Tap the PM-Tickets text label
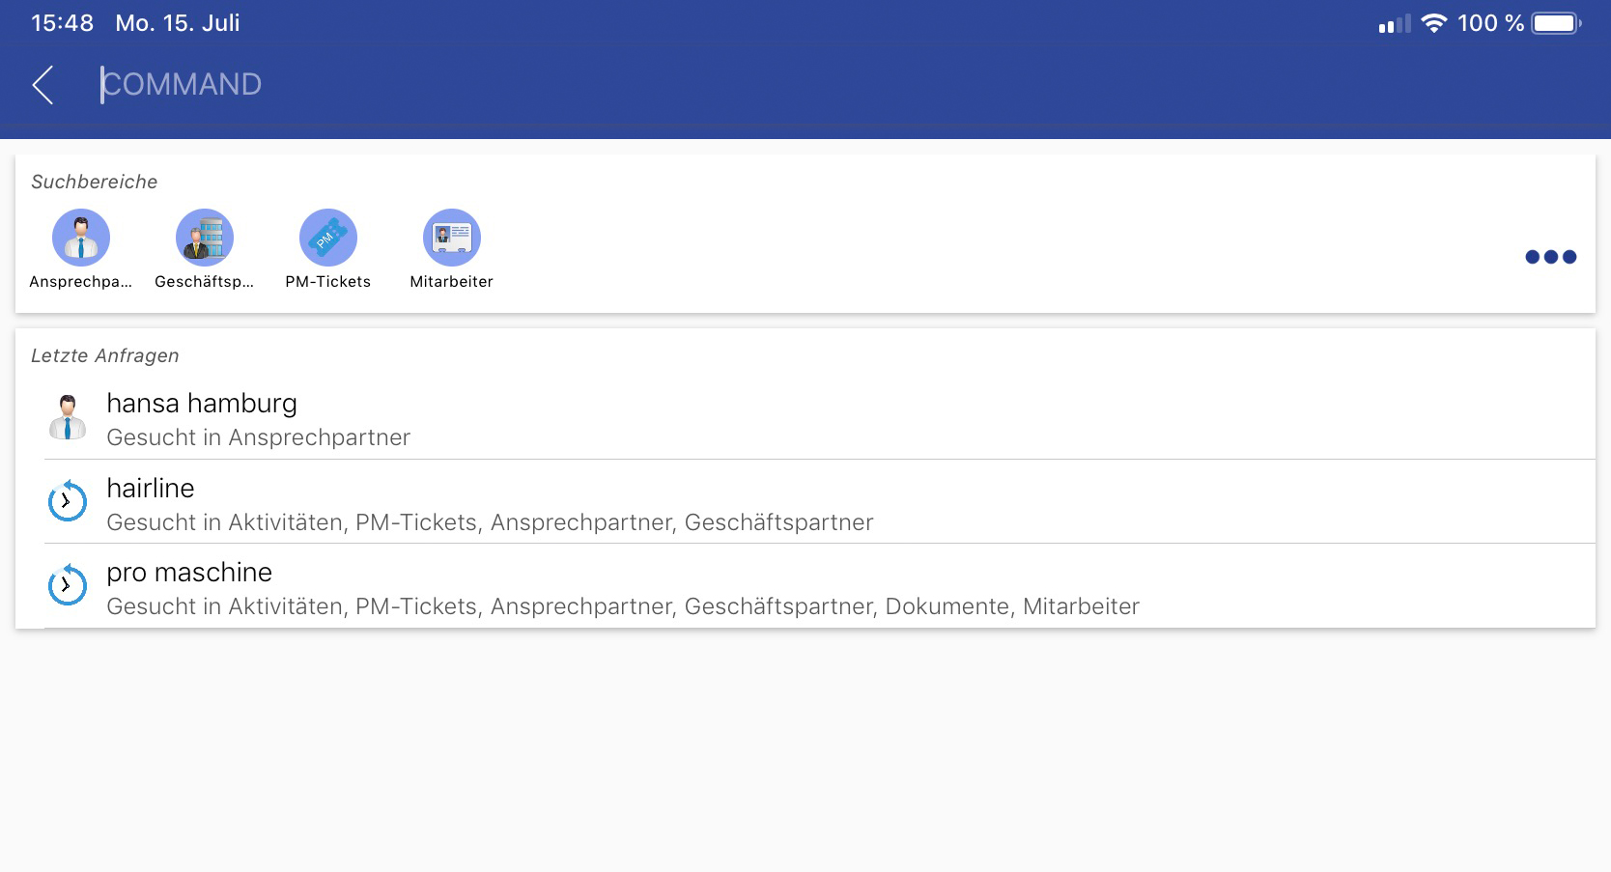1611x872 pixels. pyautogui.click(x=328, y=282)
